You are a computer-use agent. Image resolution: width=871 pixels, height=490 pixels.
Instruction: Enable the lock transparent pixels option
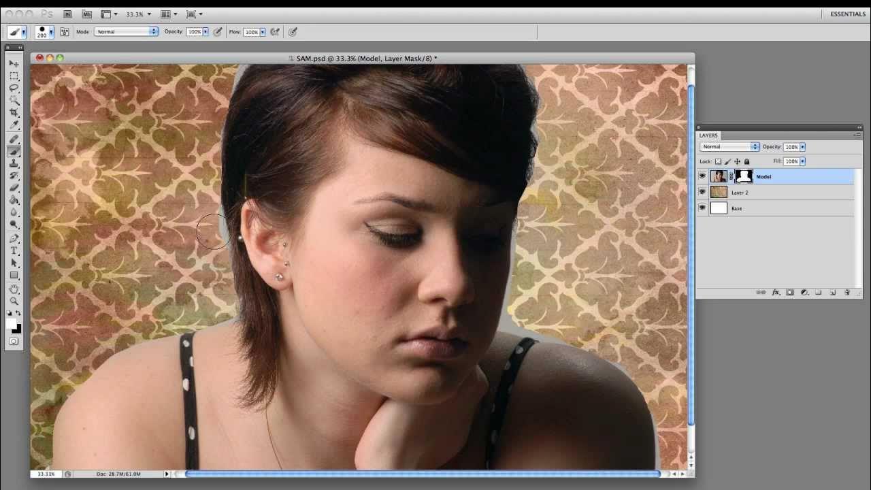pos(719,161)
